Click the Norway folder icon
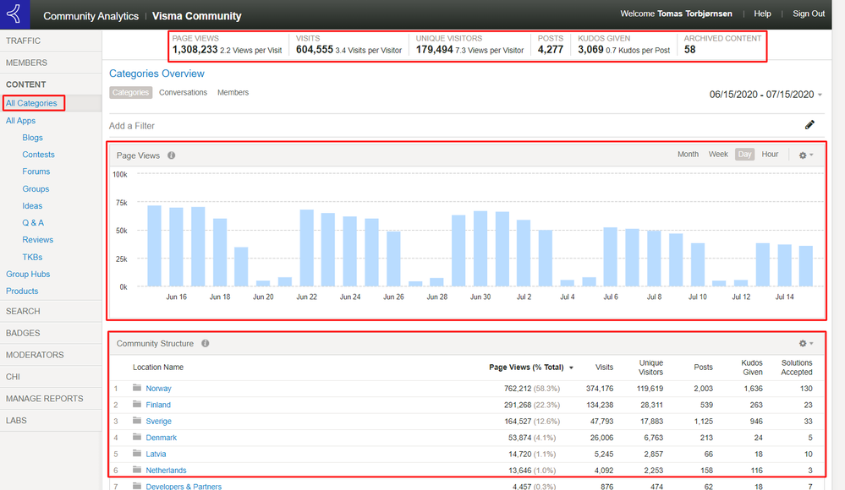845x490 pixels. click(137, 388)
